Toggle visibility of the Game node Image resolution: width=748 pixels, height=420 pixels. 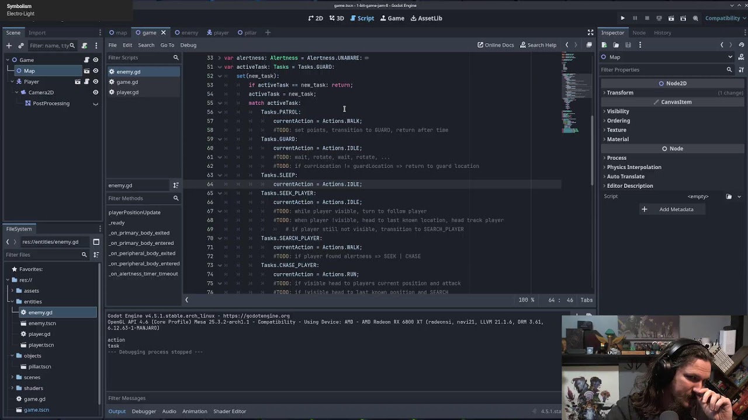pyautogui.click(x=96, y=60)
